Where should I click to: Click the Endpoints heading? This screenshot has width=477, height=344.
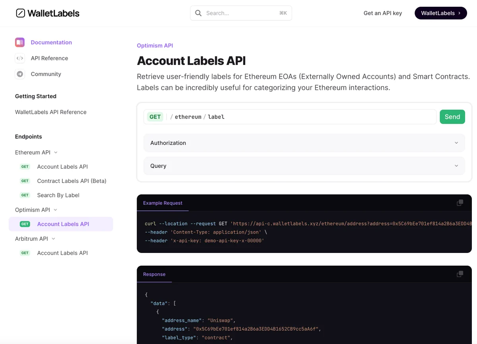pos(29,136)
